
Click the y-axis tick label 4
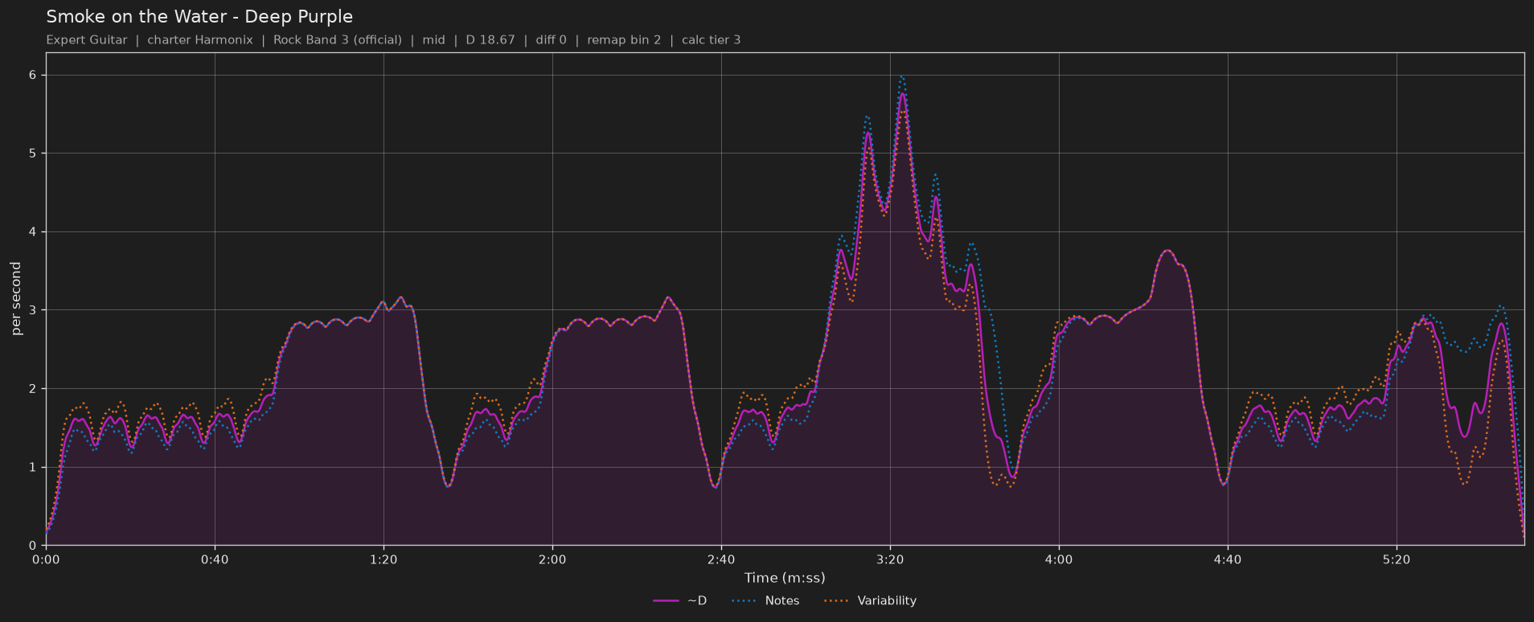click(x=34, y=232)
